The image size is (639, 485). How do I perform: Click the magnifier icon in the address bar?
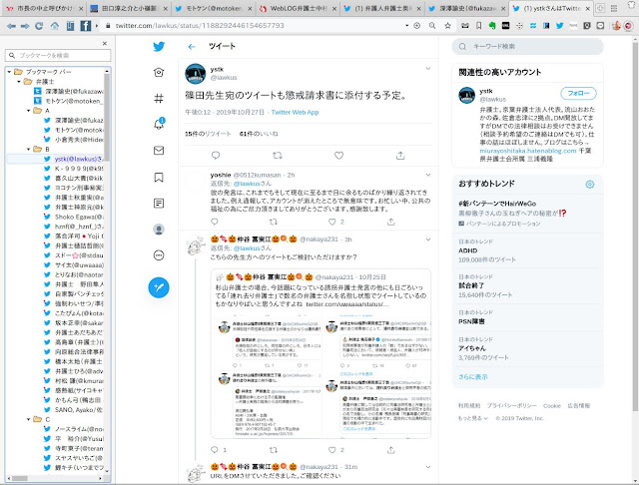[432, 26]
